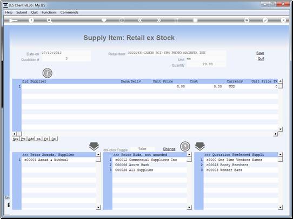Click the down-arrow icon above Quotation Preferred list
The width and height of the screenshot is (293, 219).
pyautogui.click(x=200, y=146)
